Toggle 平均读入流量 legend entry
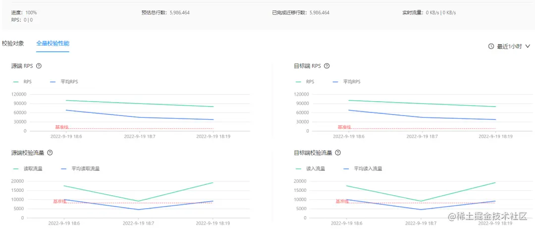Screen dimensions: 535x229 362,169
